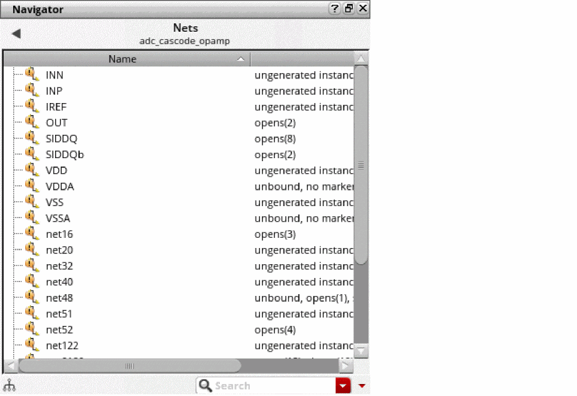Select the VSS net name

pyautogui.click(x=55, y=202)
